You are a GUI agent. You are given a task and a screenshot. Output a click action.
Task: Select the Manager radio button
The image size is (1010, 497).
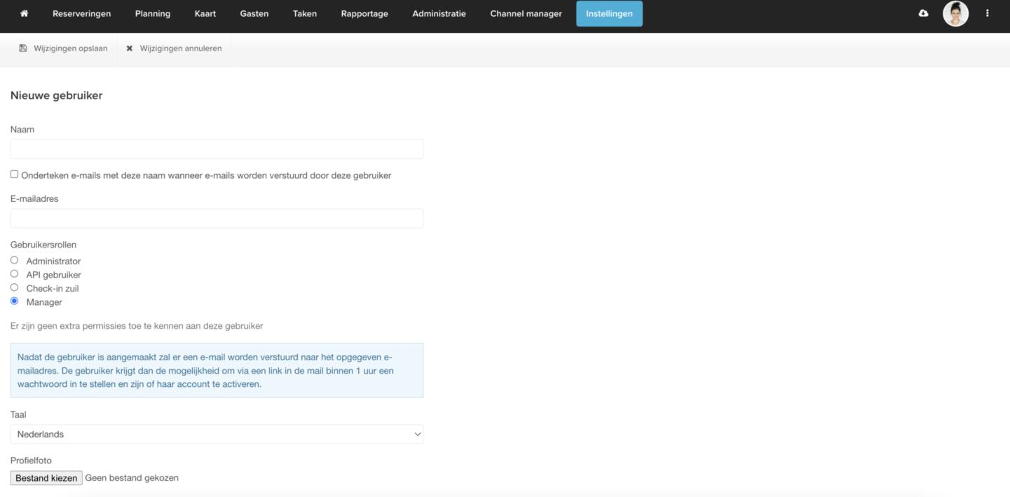pyautogui.click(x=14, y=301)
